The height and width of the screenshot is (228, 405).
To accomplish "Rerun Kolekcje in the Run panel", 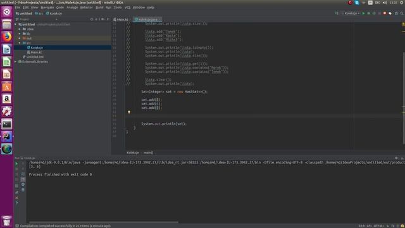I will [x=16, y=163].
